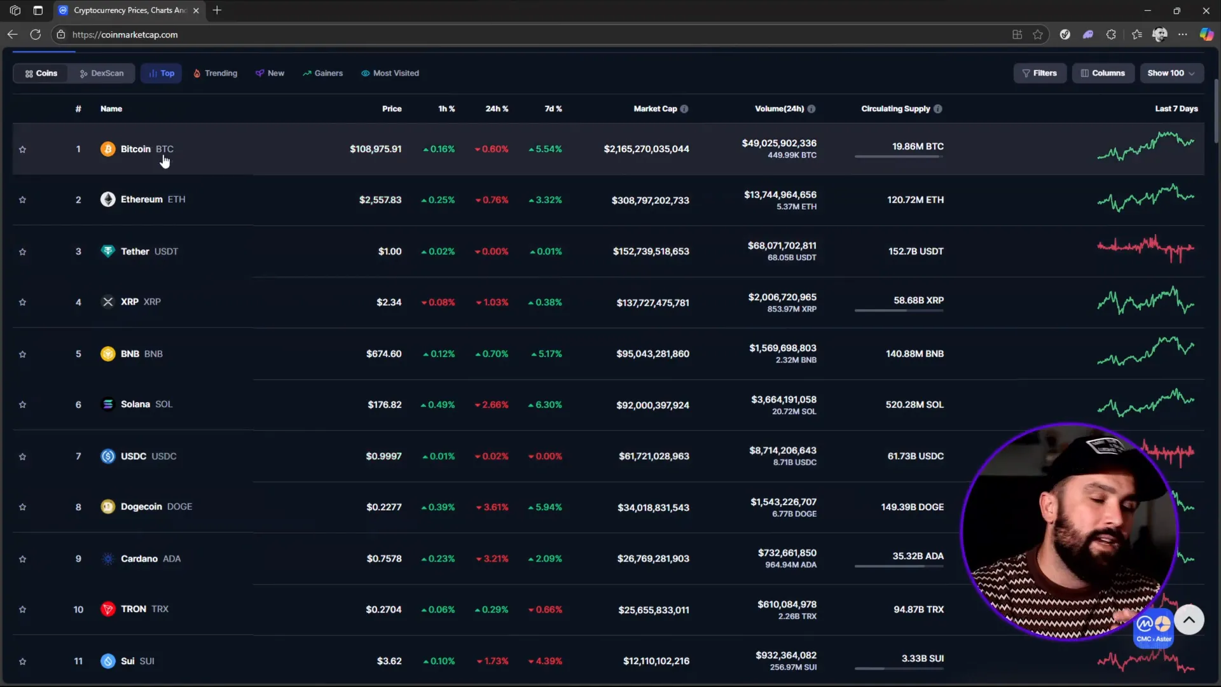1221x687 pixels.
Task: Select the Top filter tab
Action: coord(162,73)
